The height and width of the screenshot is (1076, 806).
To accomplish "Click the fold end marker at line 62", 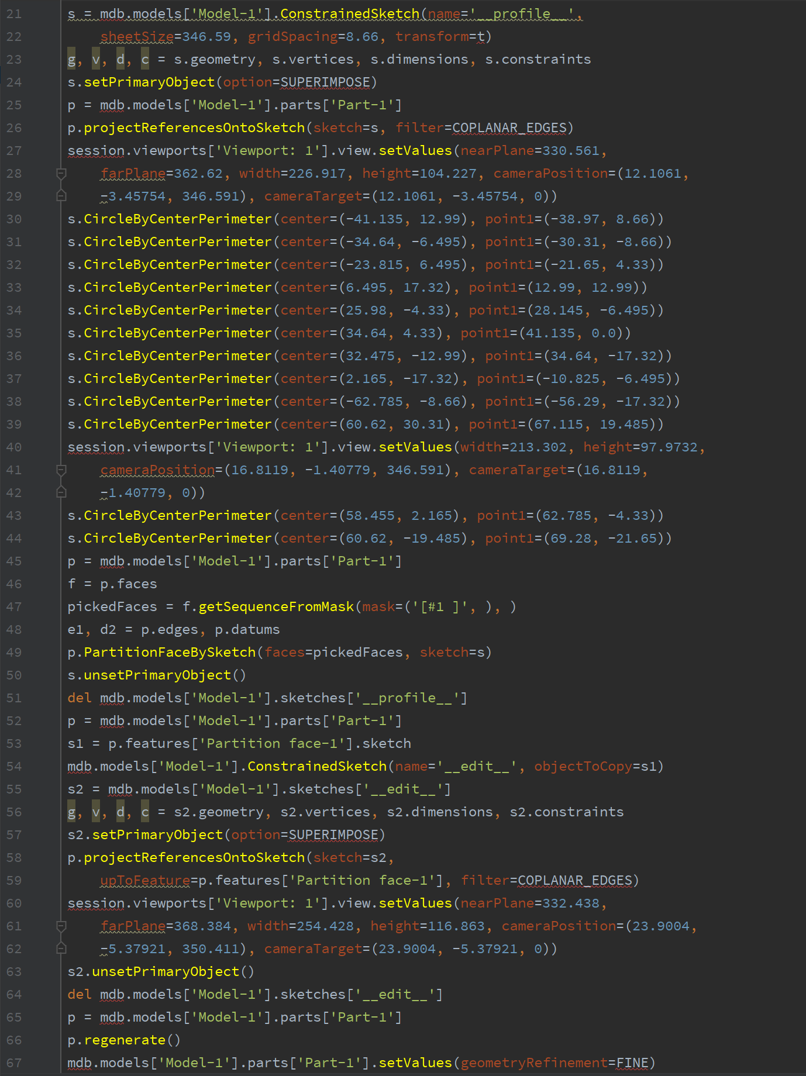I will (x=61, y=949).
